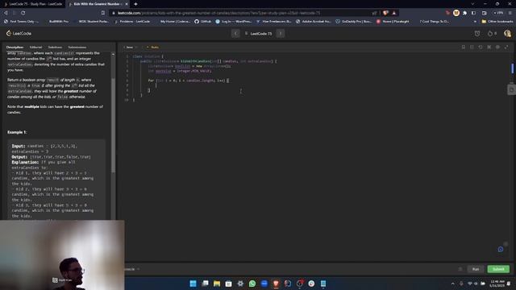Screen dimensions: 516x290
Task: Switch to the Description tab
Action: click(15, 48)
